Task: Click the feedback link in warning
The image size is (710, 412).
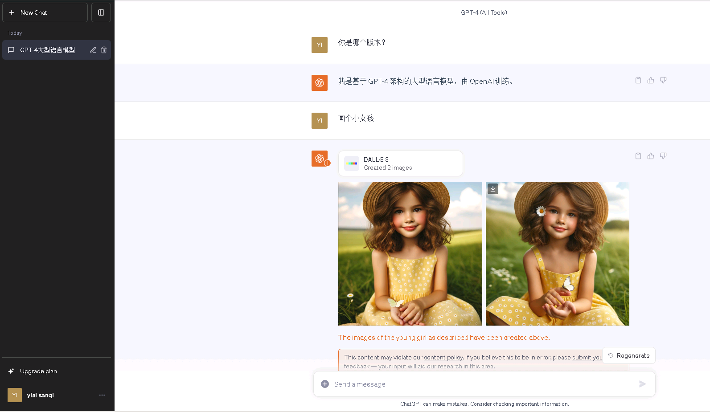Action: 357,366
